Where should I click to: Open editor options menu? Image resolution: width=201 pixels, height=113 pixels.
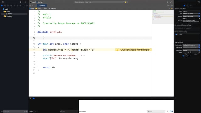pyautogui.click(x=168, y=6)
